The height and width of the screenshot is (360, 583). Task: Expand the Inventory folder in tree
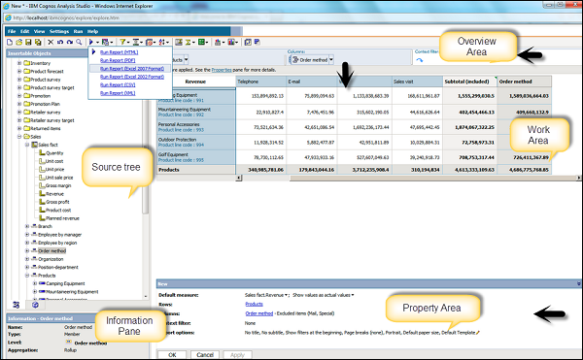(19, 63)
